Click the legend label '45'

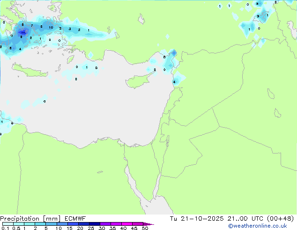click(x=134, y=228)
